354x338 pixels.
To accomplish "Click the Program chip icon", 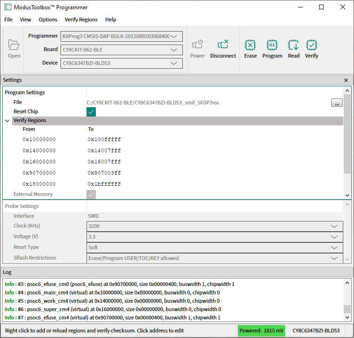I will pos(272,45).
